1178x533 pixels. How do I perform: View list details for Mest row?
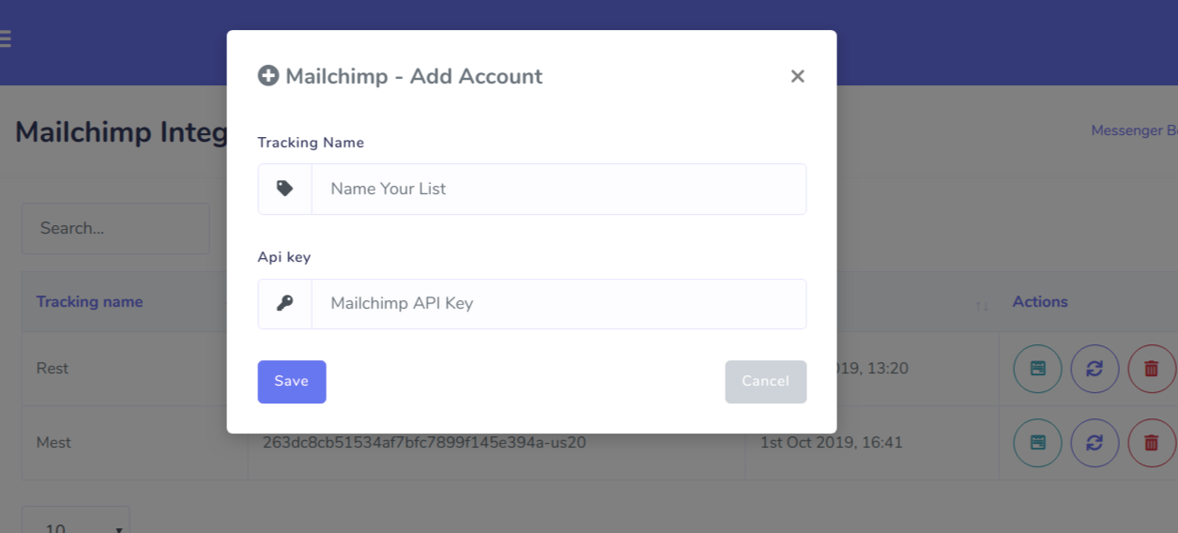coord(1037,443)
